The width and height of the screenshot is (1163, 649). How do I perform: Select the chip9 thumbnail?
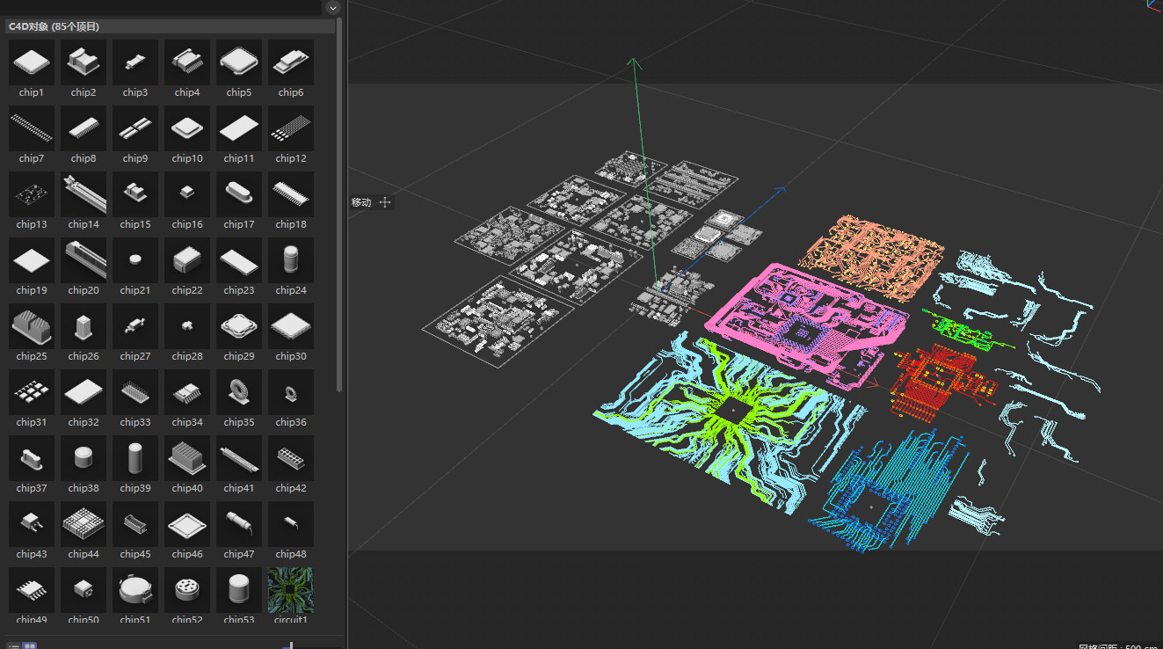135,128
